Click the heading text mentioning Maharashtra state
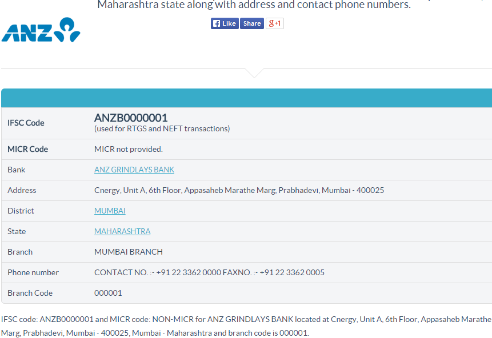Screen dimensions: 492x338 pyautogui.click(x=254, y=5)
